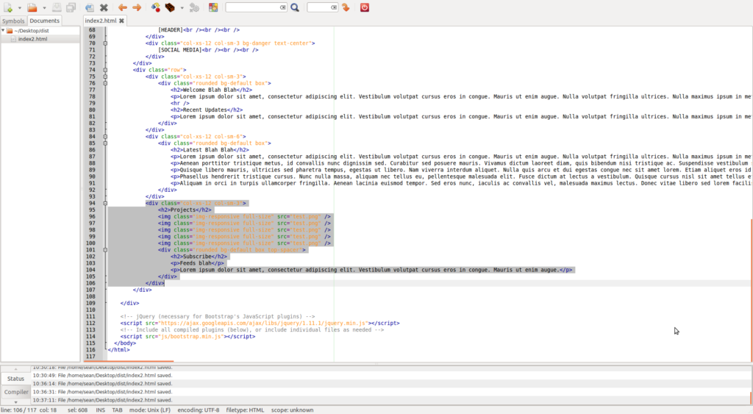Click the Save file icon
This screenshot has width=753, height=414.
[57, 7]
